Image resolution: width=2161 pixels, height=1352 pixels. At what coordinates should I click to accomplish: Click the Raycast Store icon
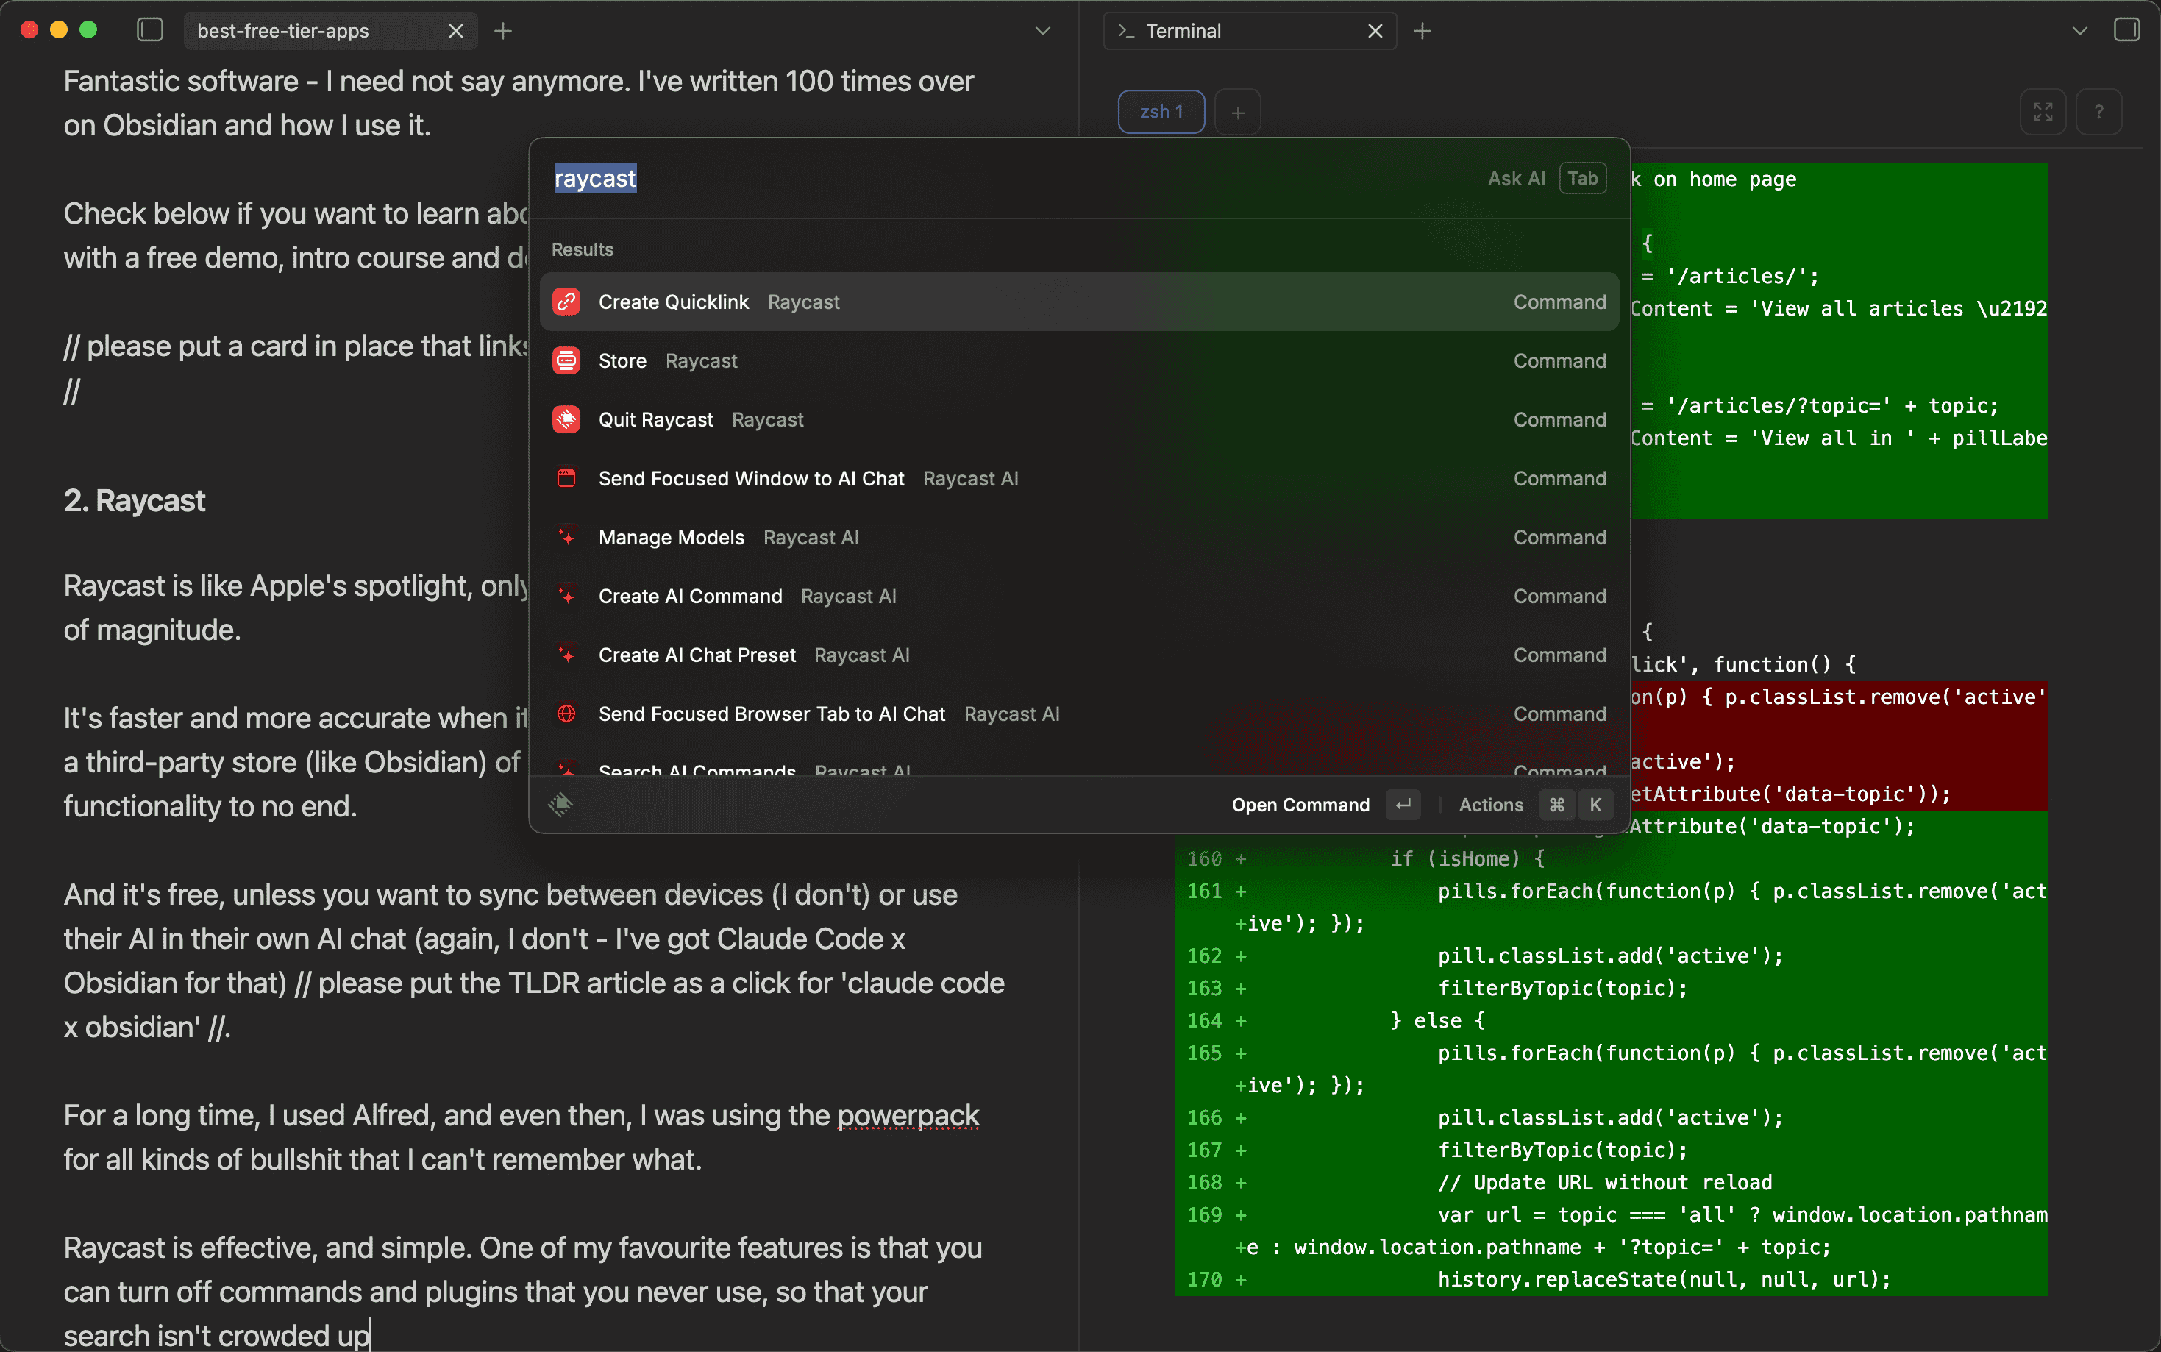point(566,361)
